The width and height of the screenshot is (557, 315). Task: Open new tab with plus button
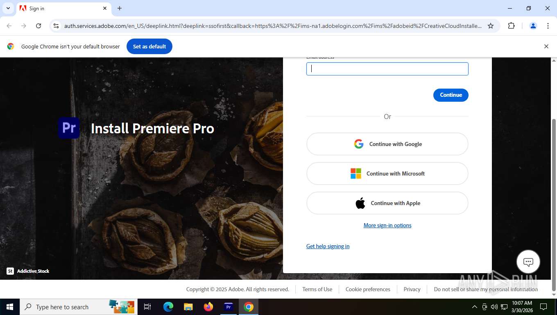120,8
